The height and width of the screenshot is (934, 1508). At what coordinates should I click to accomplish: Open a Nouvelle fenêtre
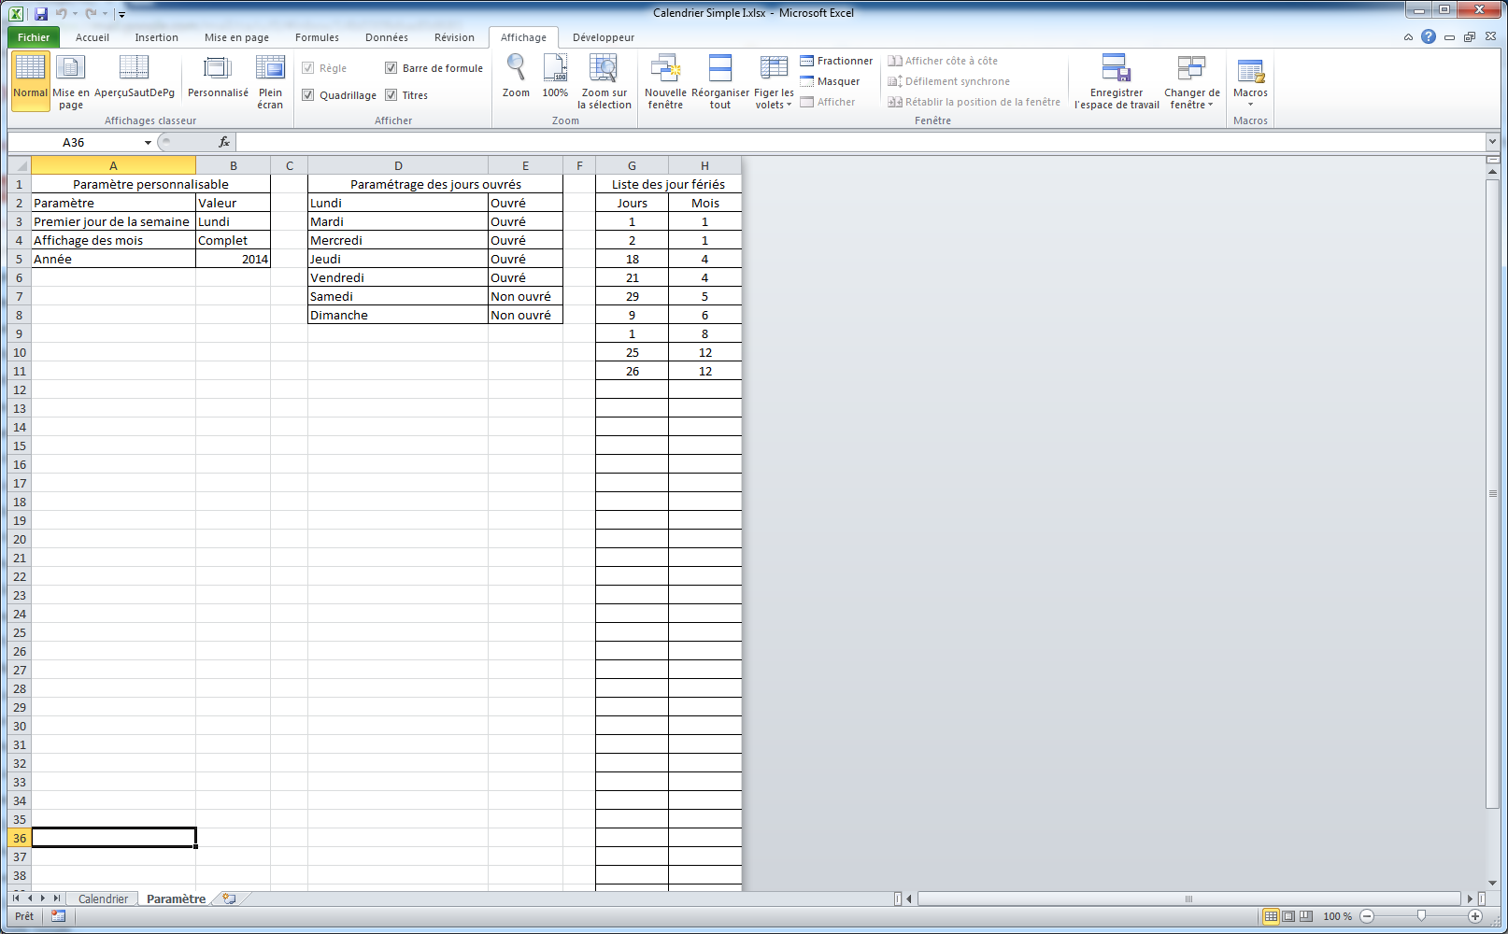[665, 80]
